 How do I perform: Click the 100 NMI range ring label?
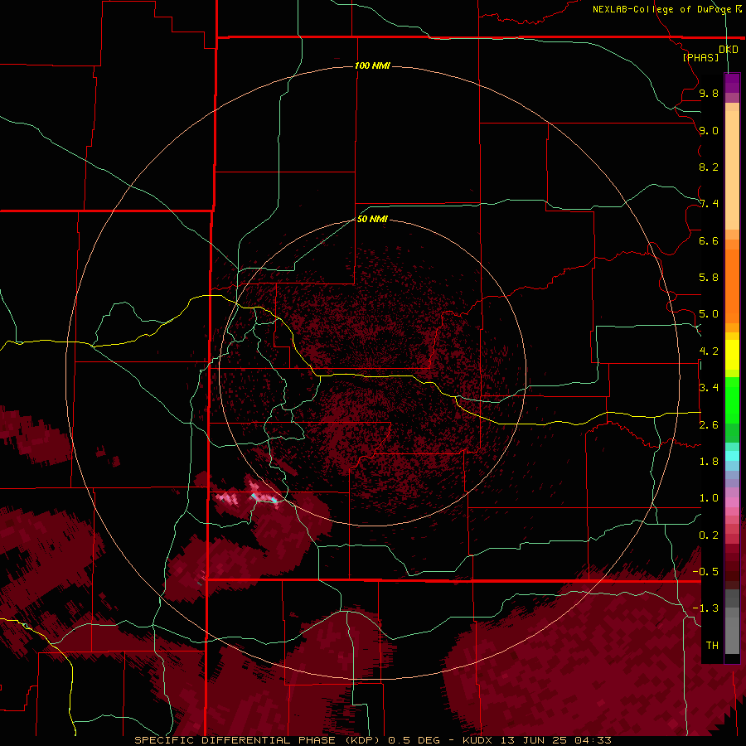point(372,65)
